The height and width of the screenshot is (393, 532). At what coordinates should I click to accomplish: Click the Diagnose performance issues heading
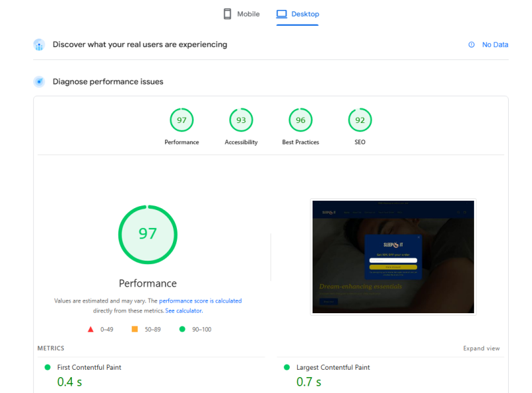(108, 82)
